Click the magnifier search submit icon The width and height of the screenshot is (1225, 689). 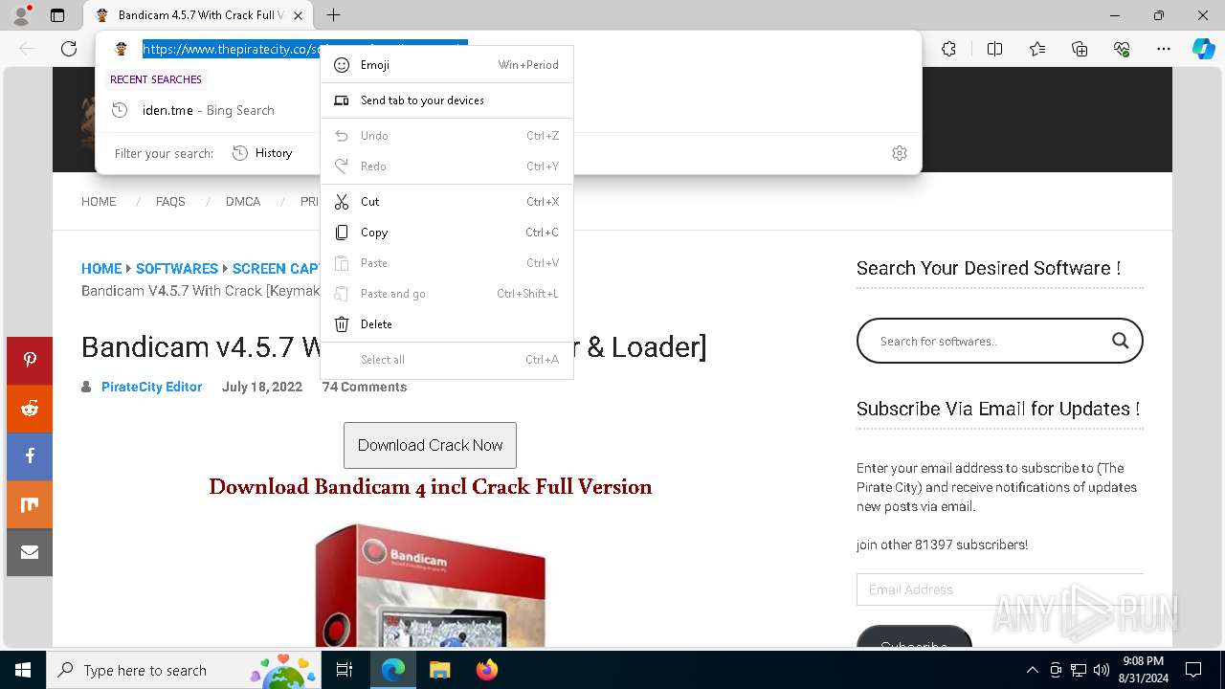coord(1120,341)
